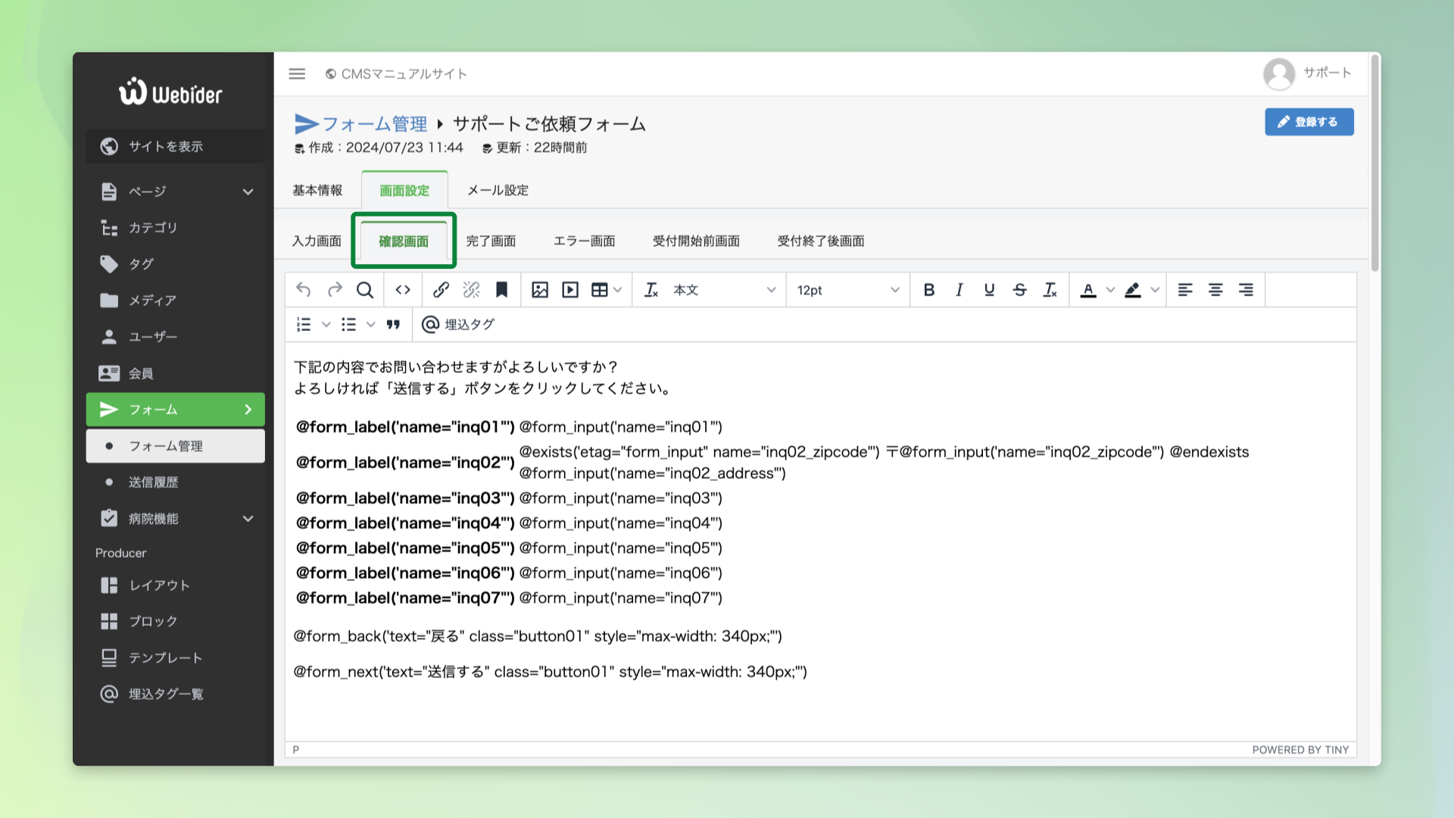Image resolution: width=1454 pixels, height=818 pixels.
Task: Open the エラー画面 sub-tab
Action: coord(584,241)
